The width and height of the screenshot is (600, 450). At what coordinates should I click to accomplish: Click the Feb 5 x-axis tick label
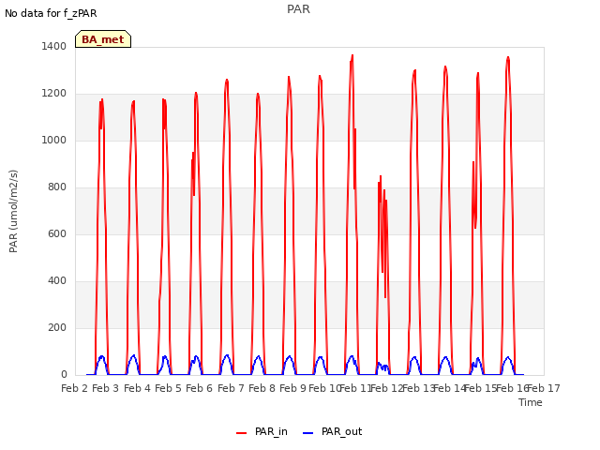pos(168,388)
